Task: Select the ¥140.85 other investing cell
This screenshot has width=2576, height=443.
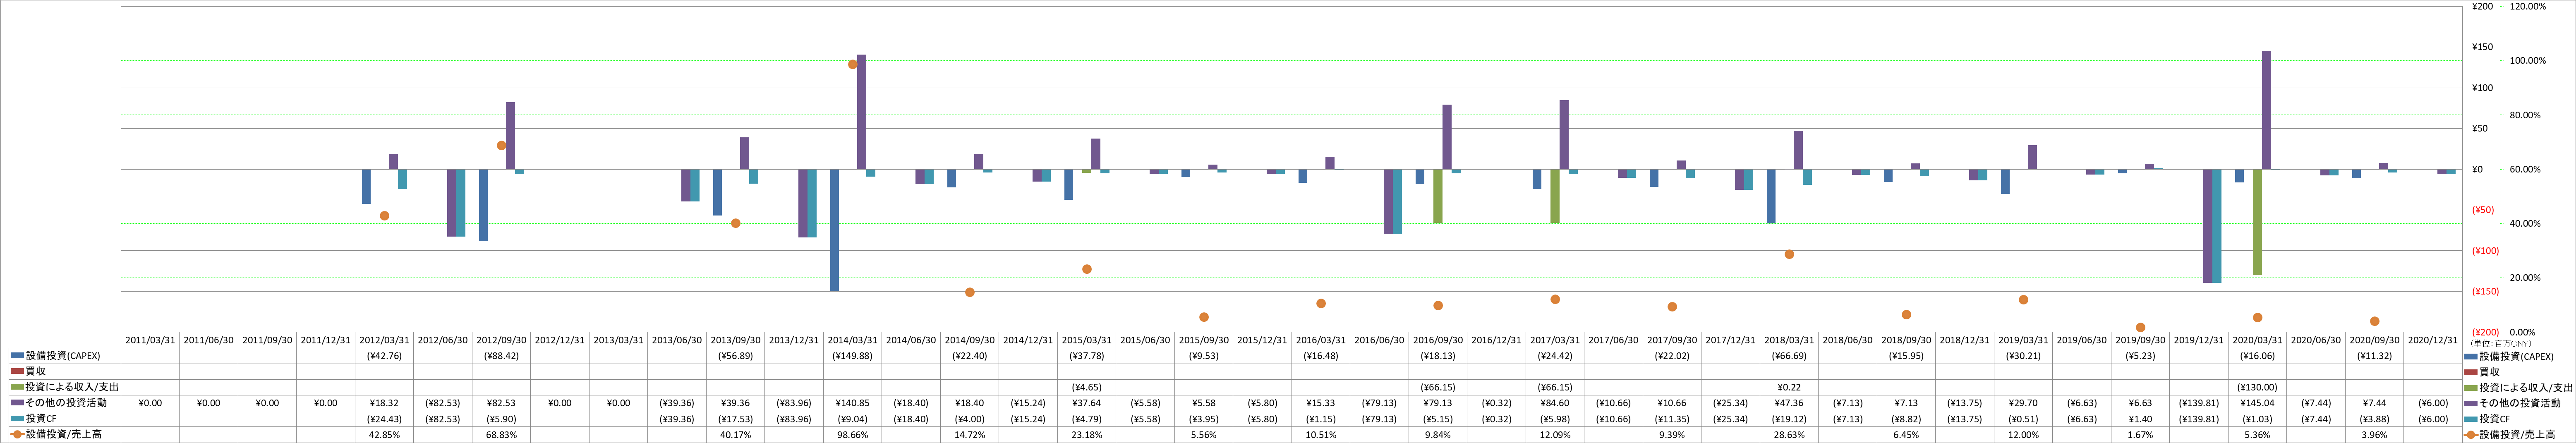Action: (x=852, y=403)
